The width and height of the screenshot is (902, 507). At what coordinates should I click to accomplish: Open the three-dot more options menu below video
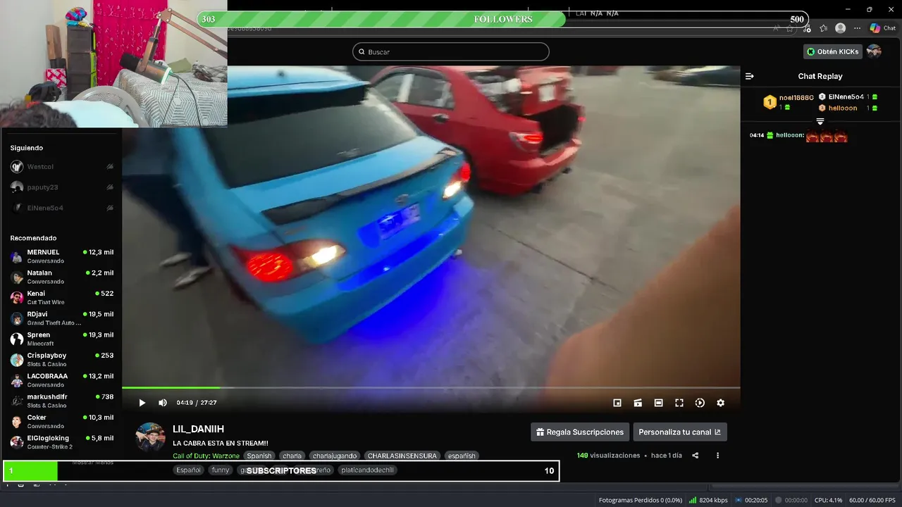click(718, 456)
